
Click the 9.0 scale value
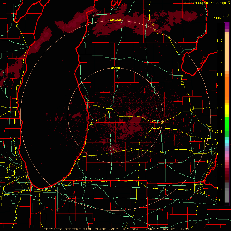[x=219, y=40]
